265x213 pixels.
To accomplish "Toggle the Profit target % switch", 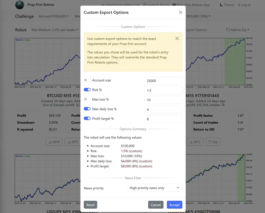I will click(x=87, y=118).
